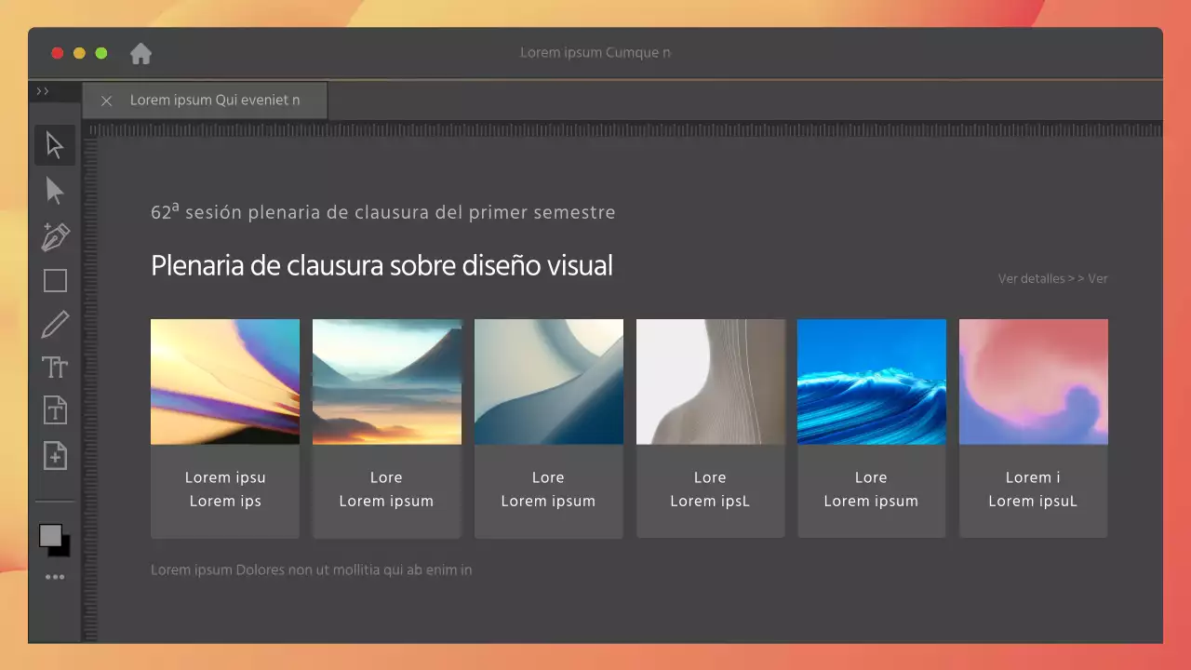Click the leftmost purple gradient card image
Image resolution: width=1191 pixels, height=670 pixels.
coord(224,382)
